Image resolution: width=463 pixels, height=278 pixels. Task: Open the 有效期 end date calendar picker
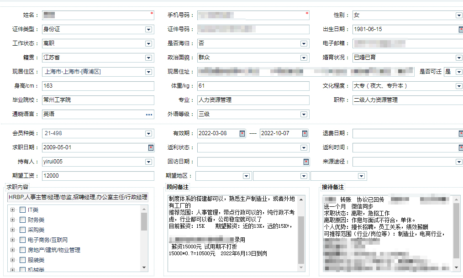click(x=305, y=134)
